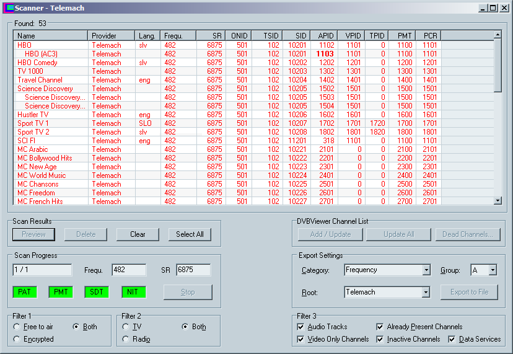Screen dimensions: 513x354
Task: Click the channel list scrollbar thumb
Action: click(498, 66)
